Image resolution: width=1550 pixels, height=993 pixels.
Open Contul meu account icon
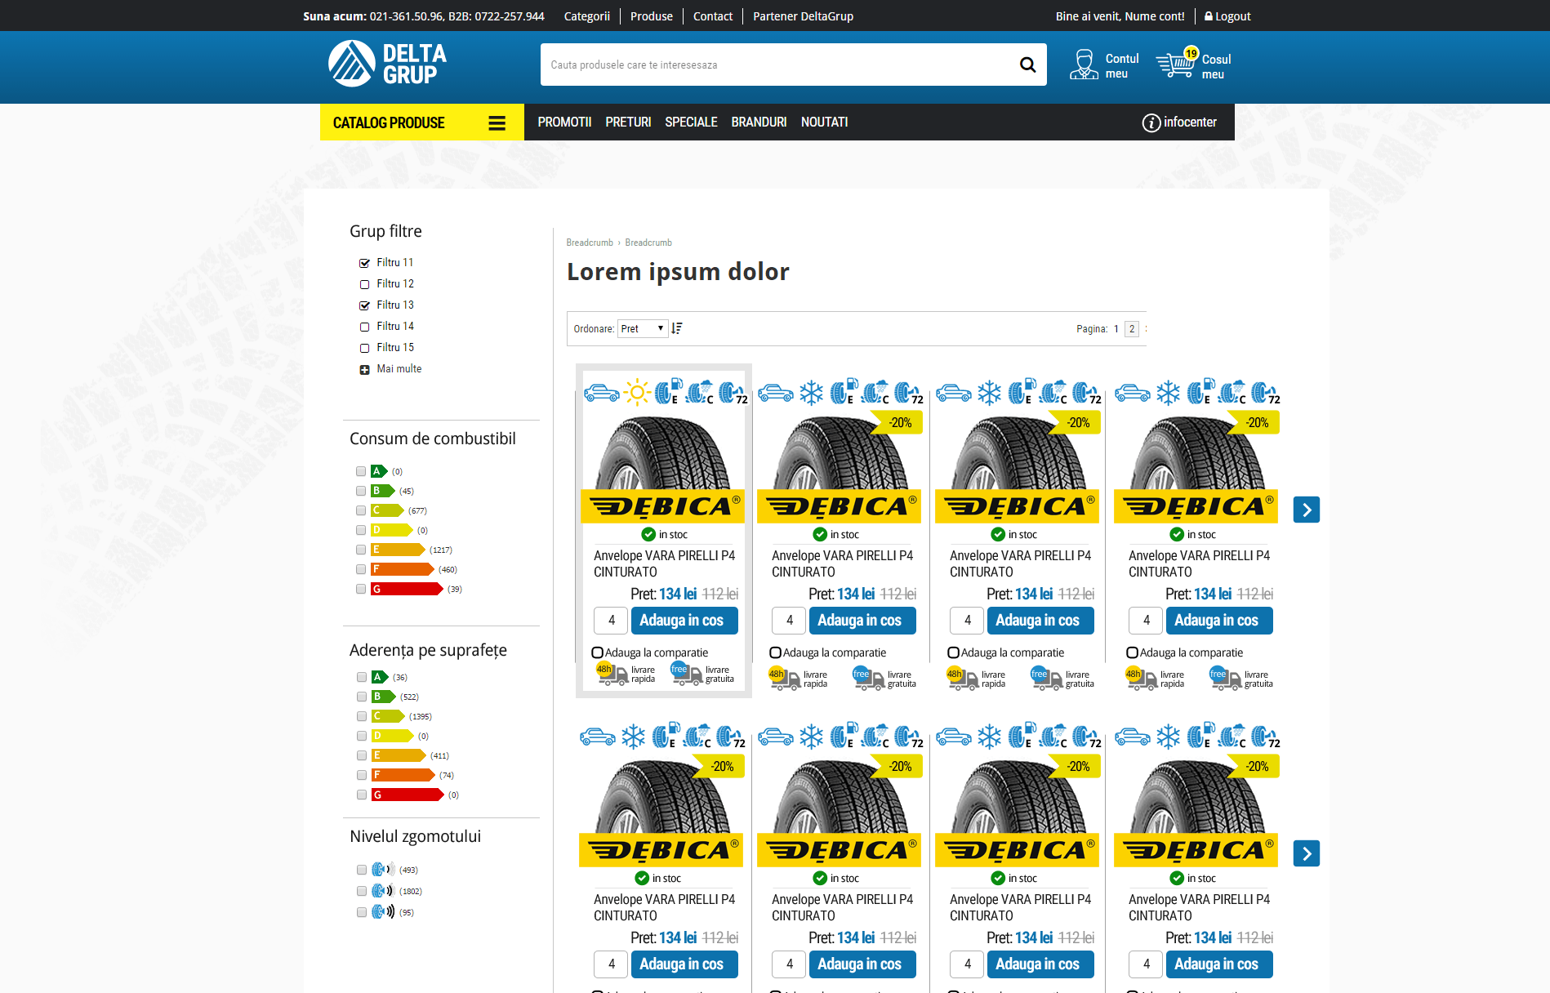click(x=1084, y=65)
